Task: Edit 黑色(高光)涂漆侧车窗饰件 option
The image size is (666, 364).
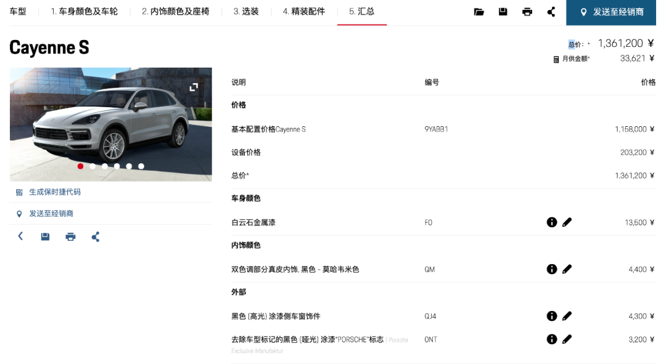Action: [x=567, y=316]
